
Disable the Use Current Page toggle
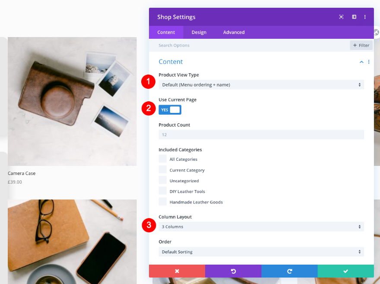click(x=170, y=109)
